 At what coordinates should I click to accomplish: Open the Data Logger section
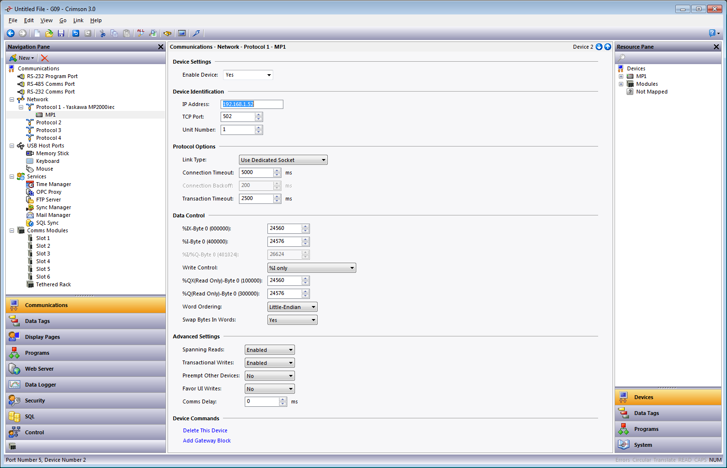[86, 385]
